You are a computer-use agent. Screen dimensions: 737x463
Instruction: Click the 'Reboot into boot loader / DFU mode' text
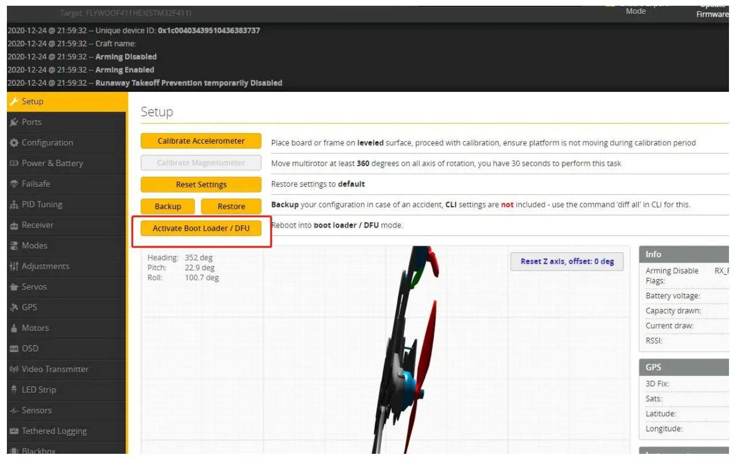tap(338, 225)
